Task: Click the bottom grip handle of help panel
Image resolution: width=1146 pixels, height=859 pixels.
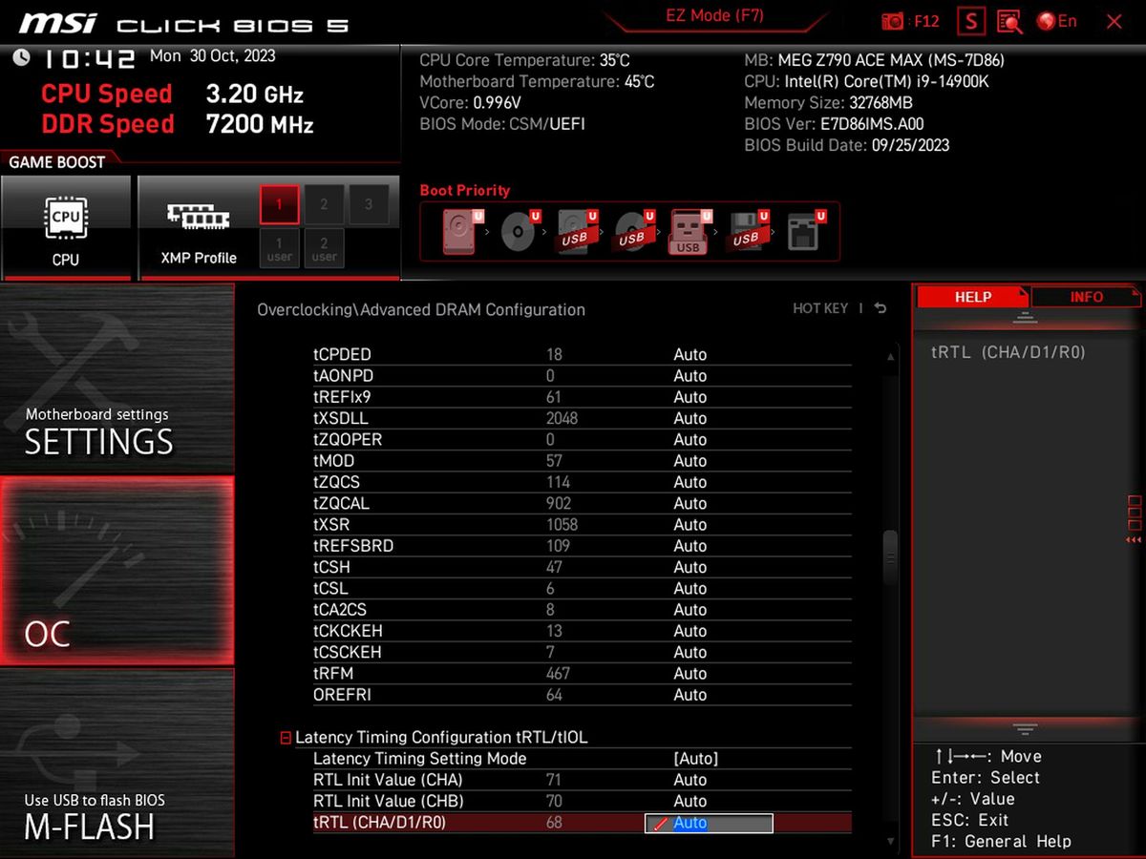Action: (x=1025, y=729)
